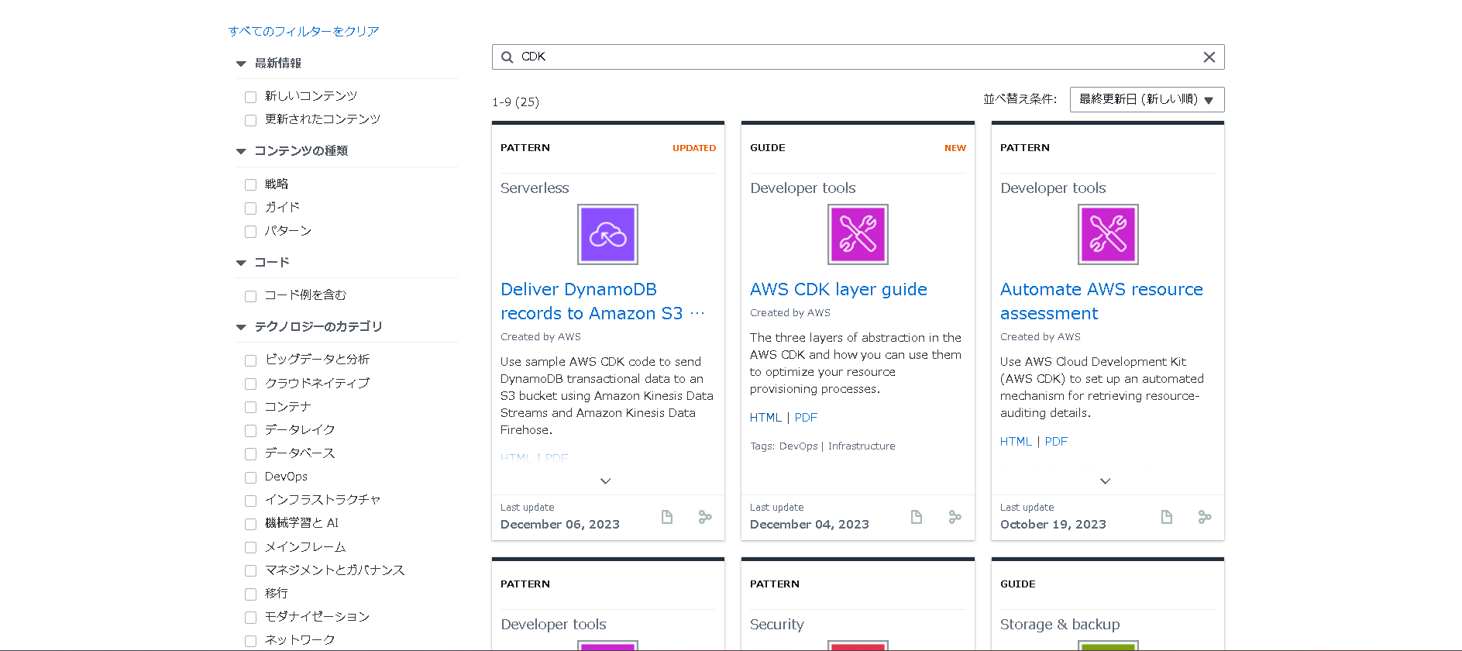This screenshot has height=651, width=1462.
Task: Enable the DevOps category filter
Action: click(x=250, y=477)
